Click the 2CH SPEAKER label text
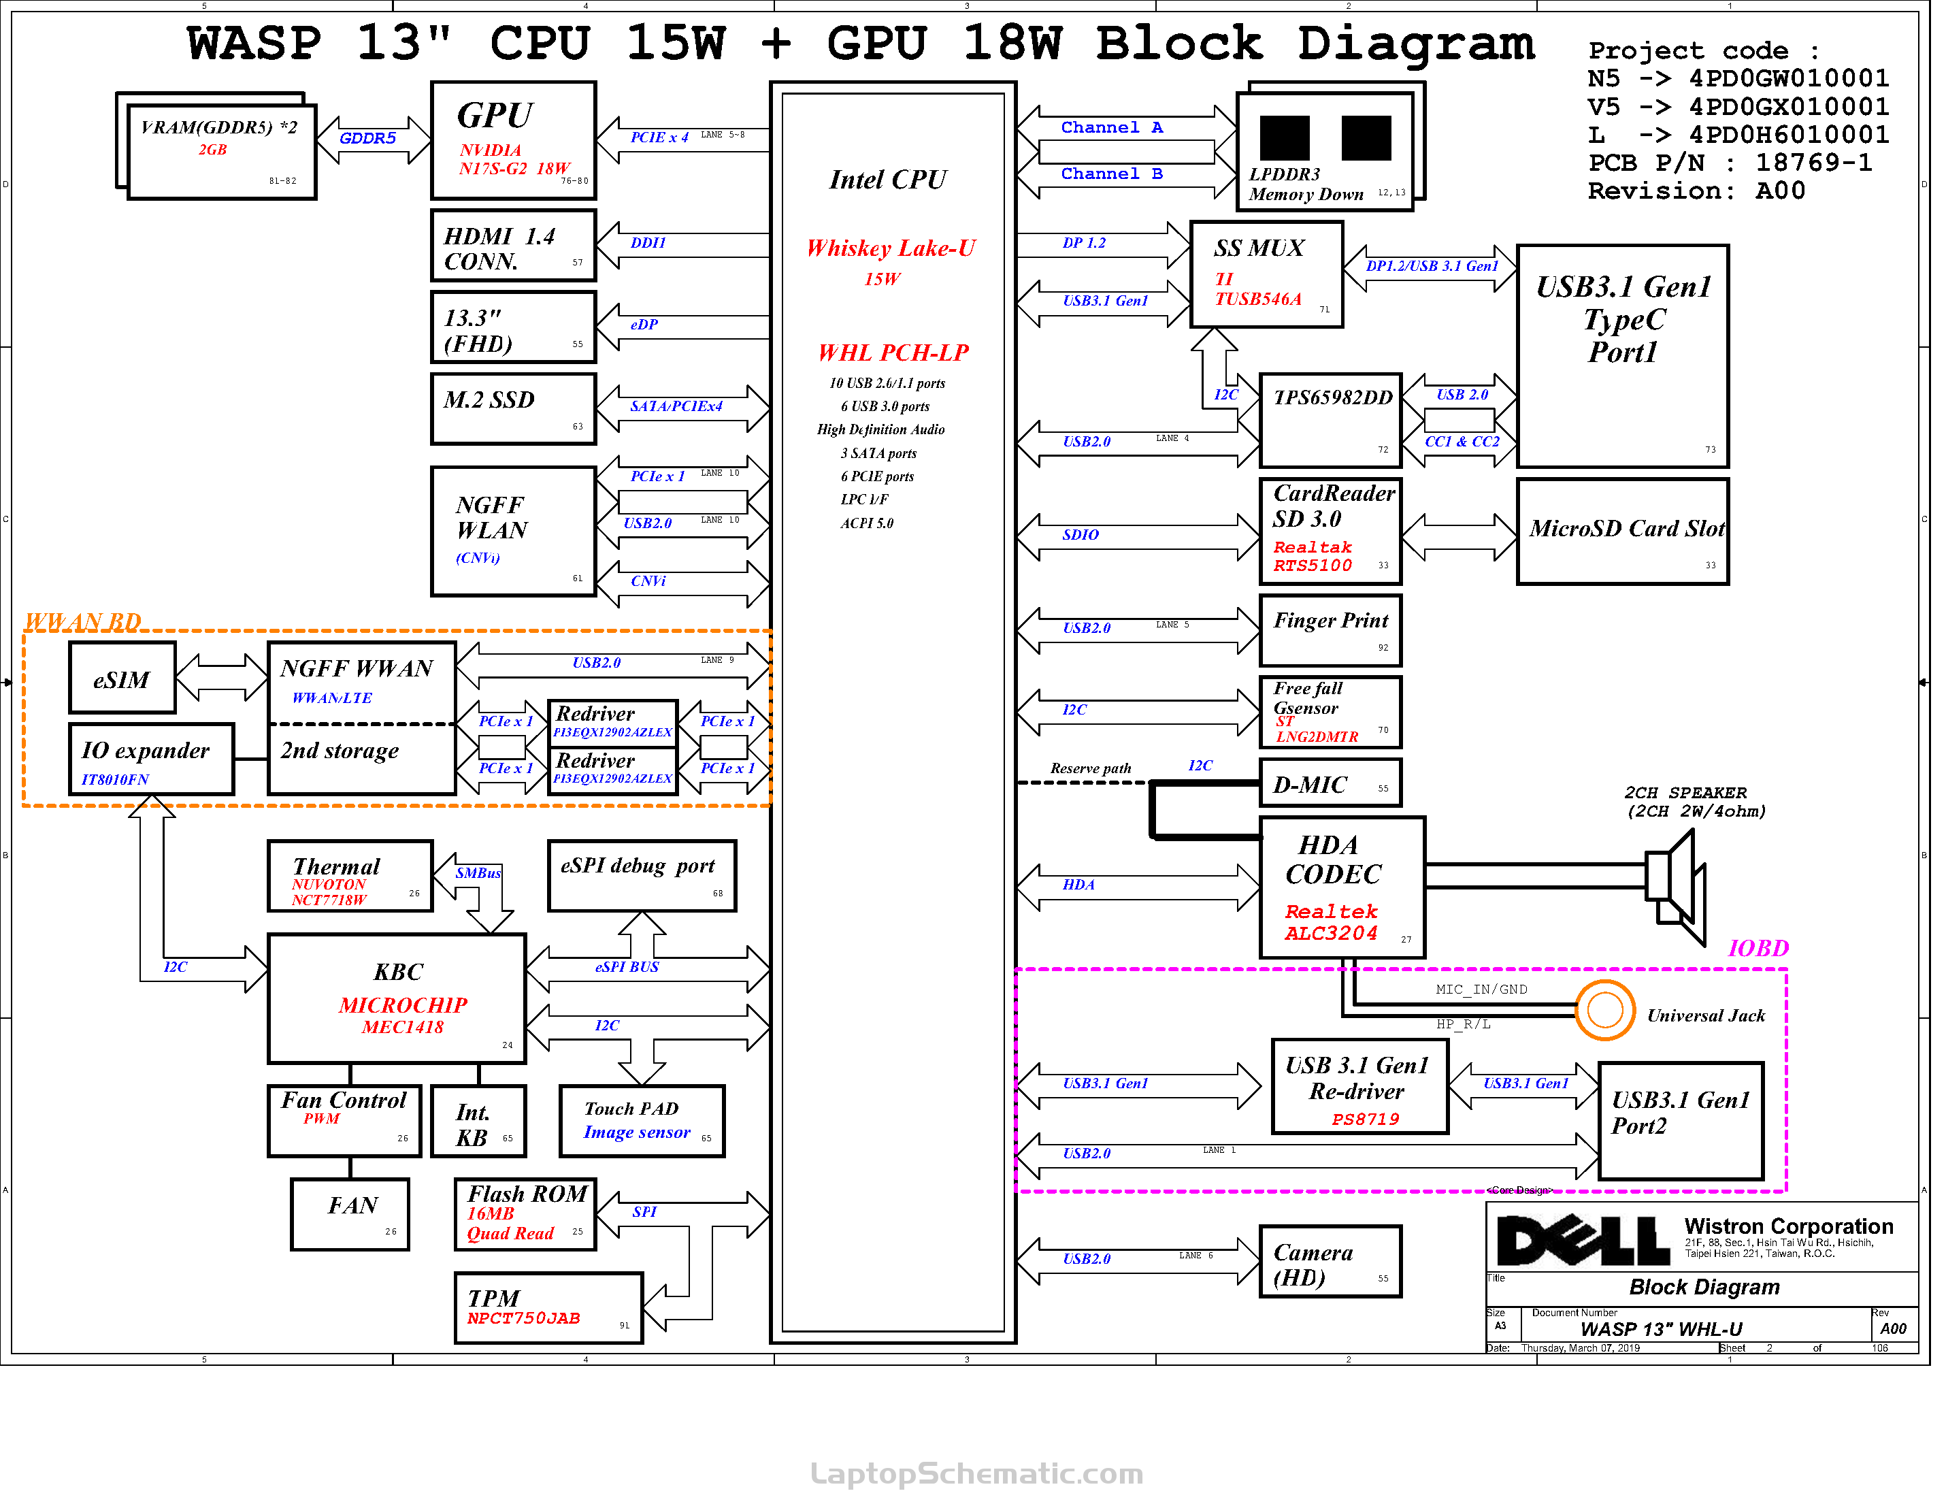 pyautogui.click(x=1686, y=792)
